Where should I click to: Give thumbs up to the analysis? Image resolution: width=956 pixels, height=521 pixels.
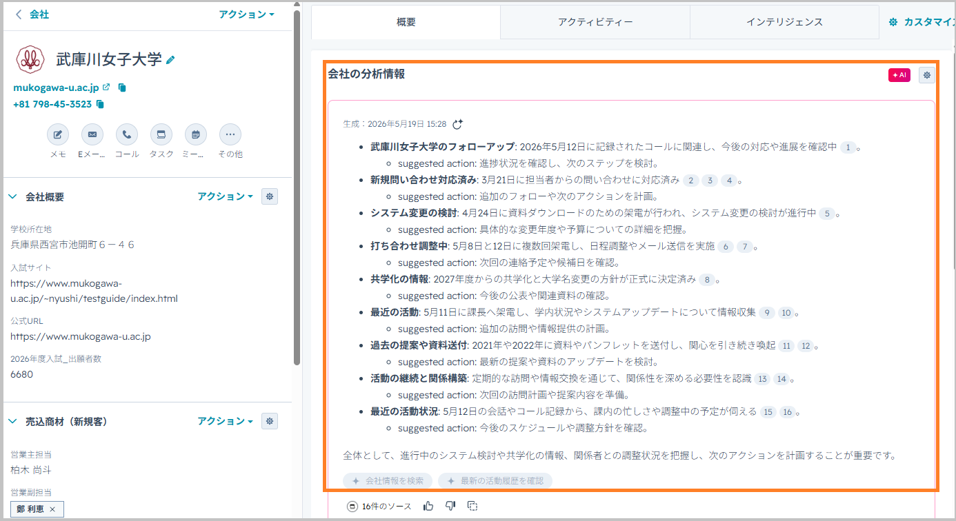tap(428, 506)
